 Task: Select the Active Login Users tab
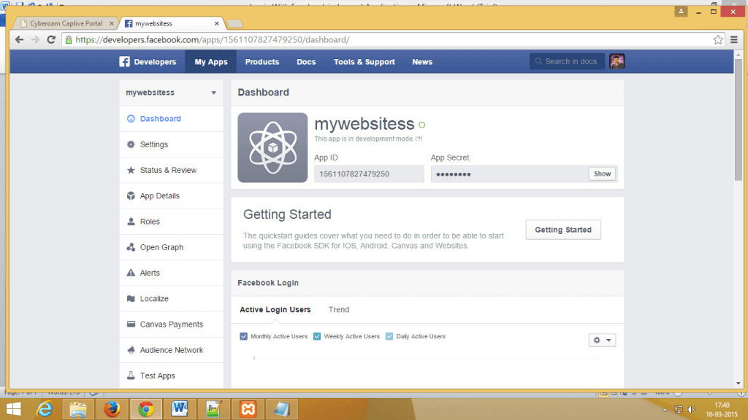coord(275,309)
